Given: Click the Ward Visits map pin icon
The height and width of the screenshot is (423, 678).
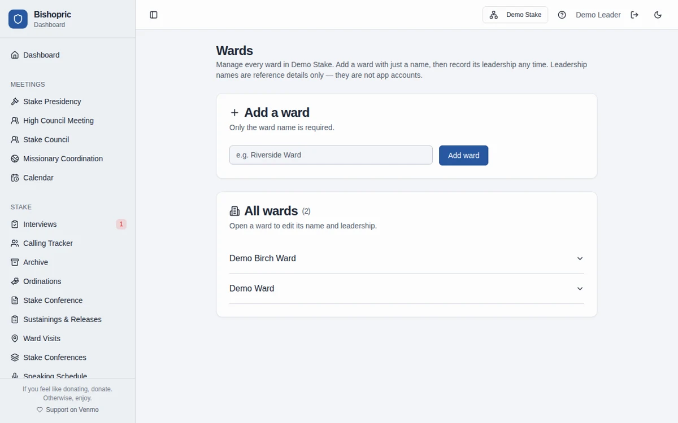Looking at the screenshot, I should [x=15, y=338].
